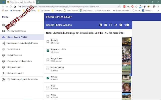Screen dimensions: 161x100
Task: Go back in Chrome
Action: click(x=3, y=6)
